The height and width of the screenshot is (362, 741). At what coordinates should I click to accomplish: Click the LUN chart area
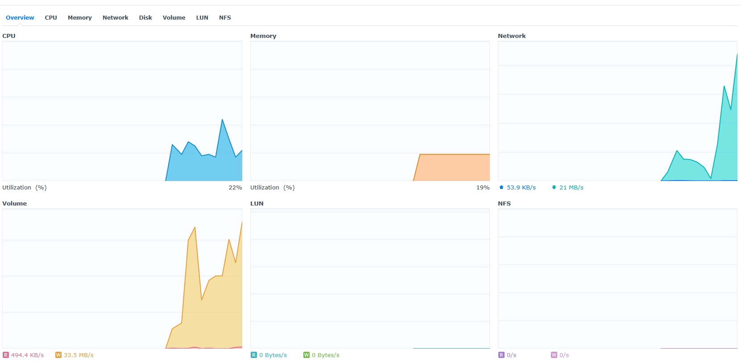click(x=370, y=279)
